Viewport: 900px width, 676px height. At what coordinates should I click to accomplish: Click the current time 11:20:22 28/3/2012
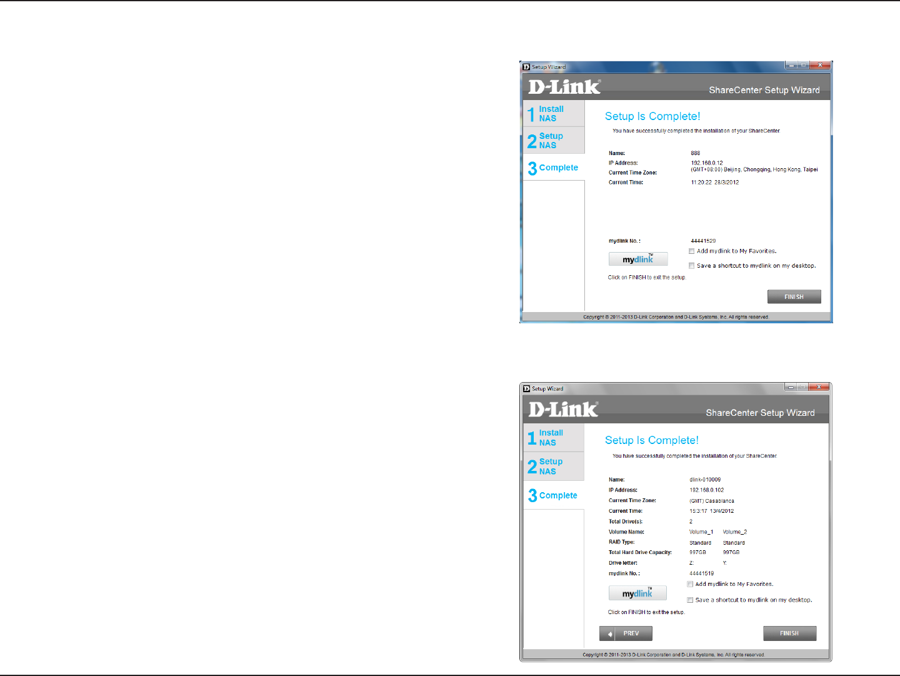pyautogui.click(x=715, y=183)
